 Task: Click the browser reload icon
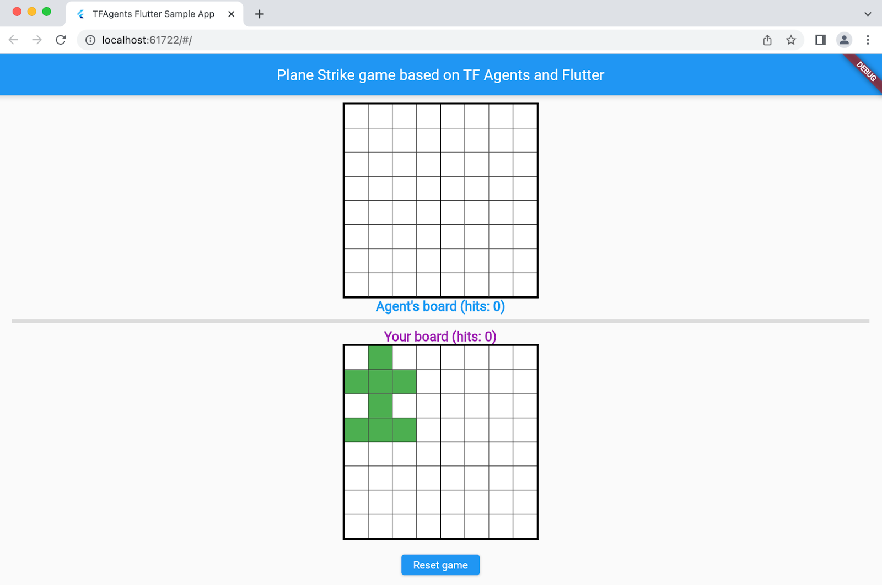point(61,40)
